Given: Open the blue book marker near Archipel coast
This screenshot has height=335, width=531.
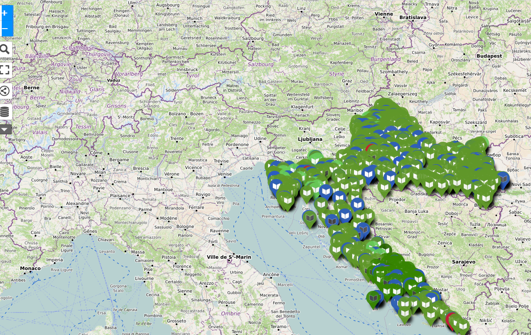Looking at the screenshot, I should pos(276,185).
